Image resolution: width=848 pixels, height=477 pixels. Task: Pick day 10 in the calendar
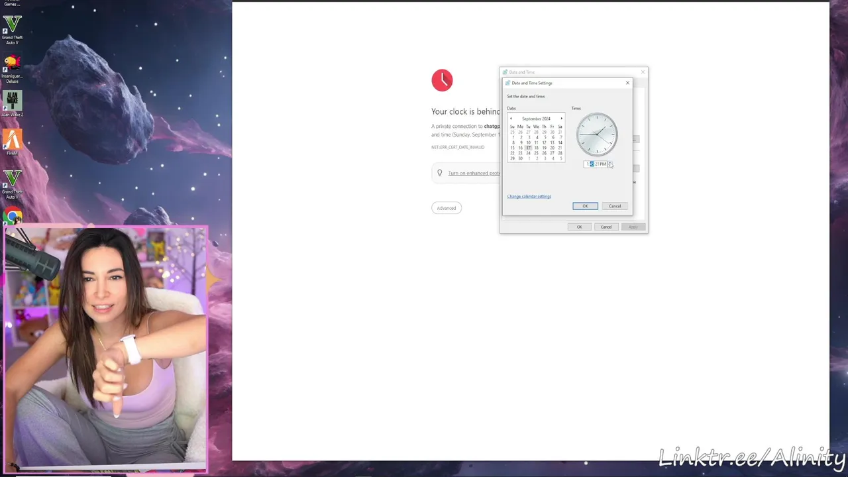click(528, 142)
